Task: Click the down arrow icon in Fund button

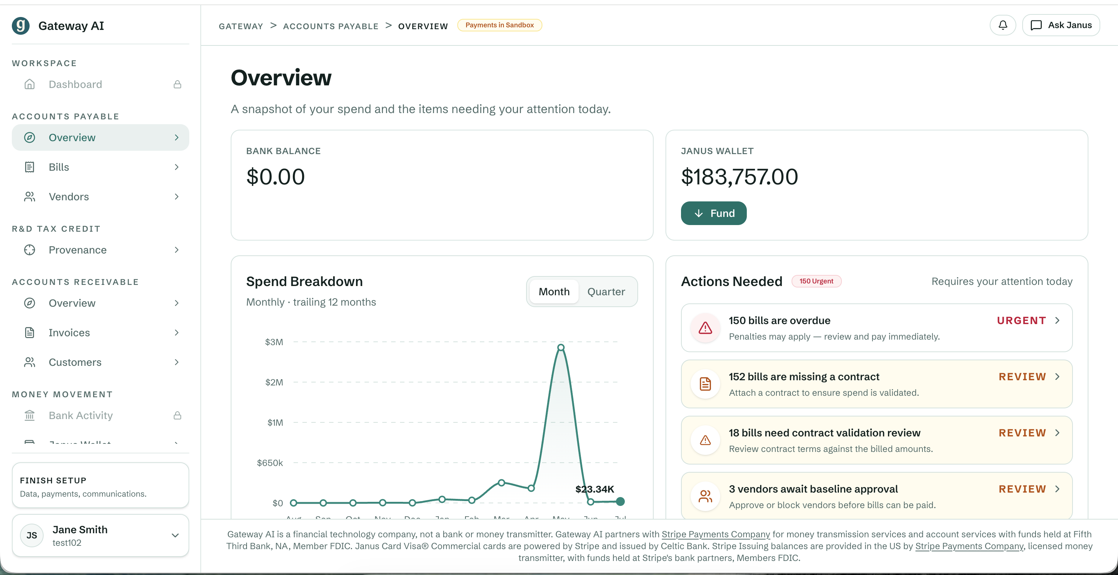Action: point(699,213)
